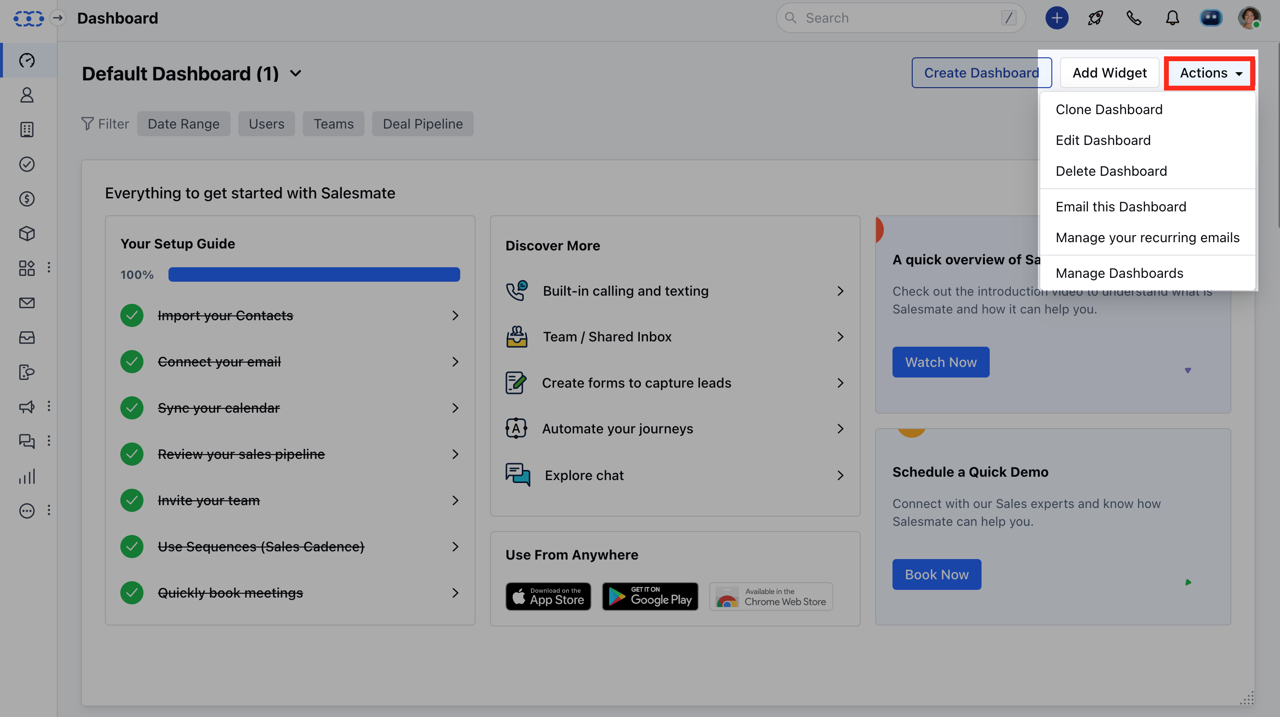Open the Reports bar-chart icon
Viewport: 1280px width, 717px height.
(26, 476)
